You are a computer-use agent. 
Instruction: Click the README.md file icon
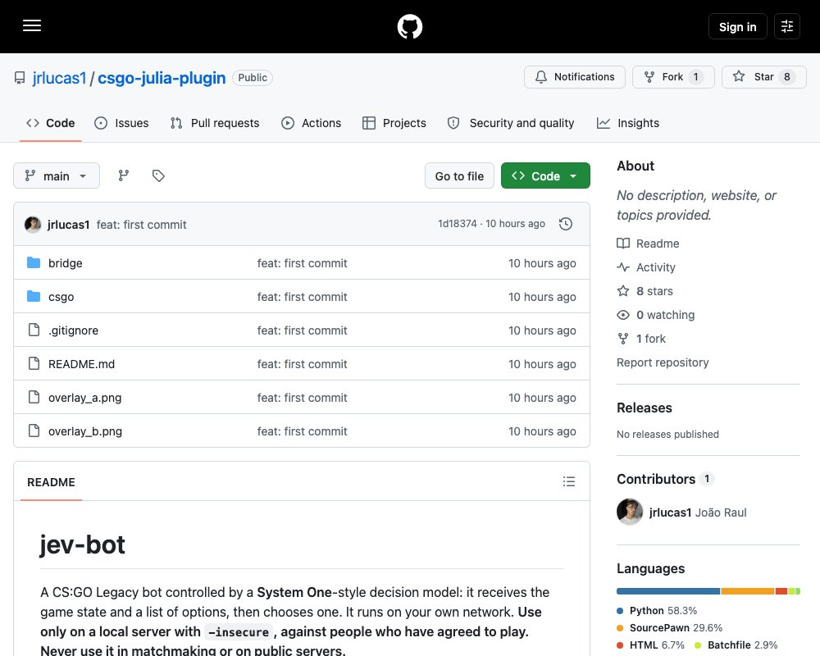click(x=34, y=363)
